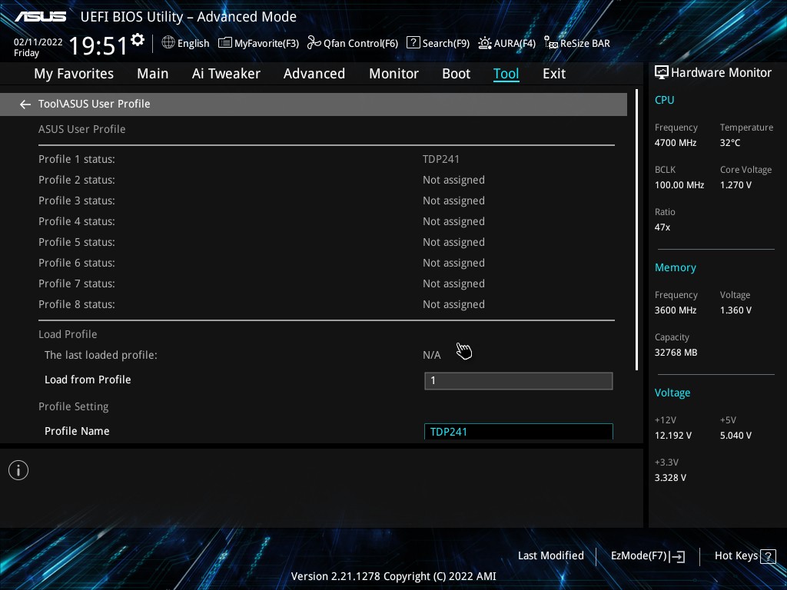This screenshot has width=787, height=590.
Task: Click the Version 2.21.1278 copyright text
Action: pyautogui.click(x=393, y=576)
